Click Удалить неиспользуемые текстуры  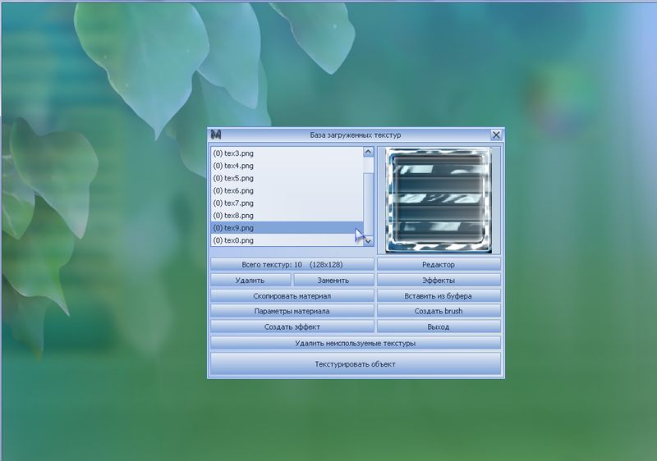point(355,343)
